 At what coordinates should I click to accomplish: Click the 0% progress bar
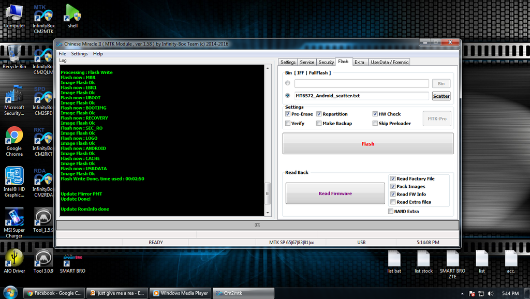[257, 225]
